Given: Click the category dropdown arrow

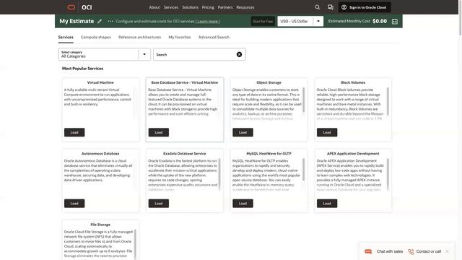Looking at the screenshot, I should coord(144,55).
